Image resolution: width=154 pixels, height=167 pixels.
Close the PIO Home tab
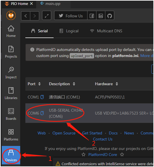[31, 4]
